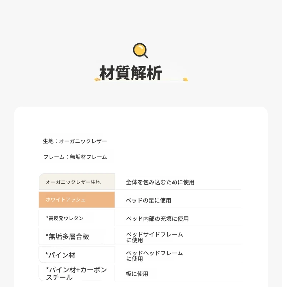Image resolution: width=282 pixels, height=287 pixels.
Task: Select the *パイン材+カーボンスチール cell
Action: coord(77,273)
